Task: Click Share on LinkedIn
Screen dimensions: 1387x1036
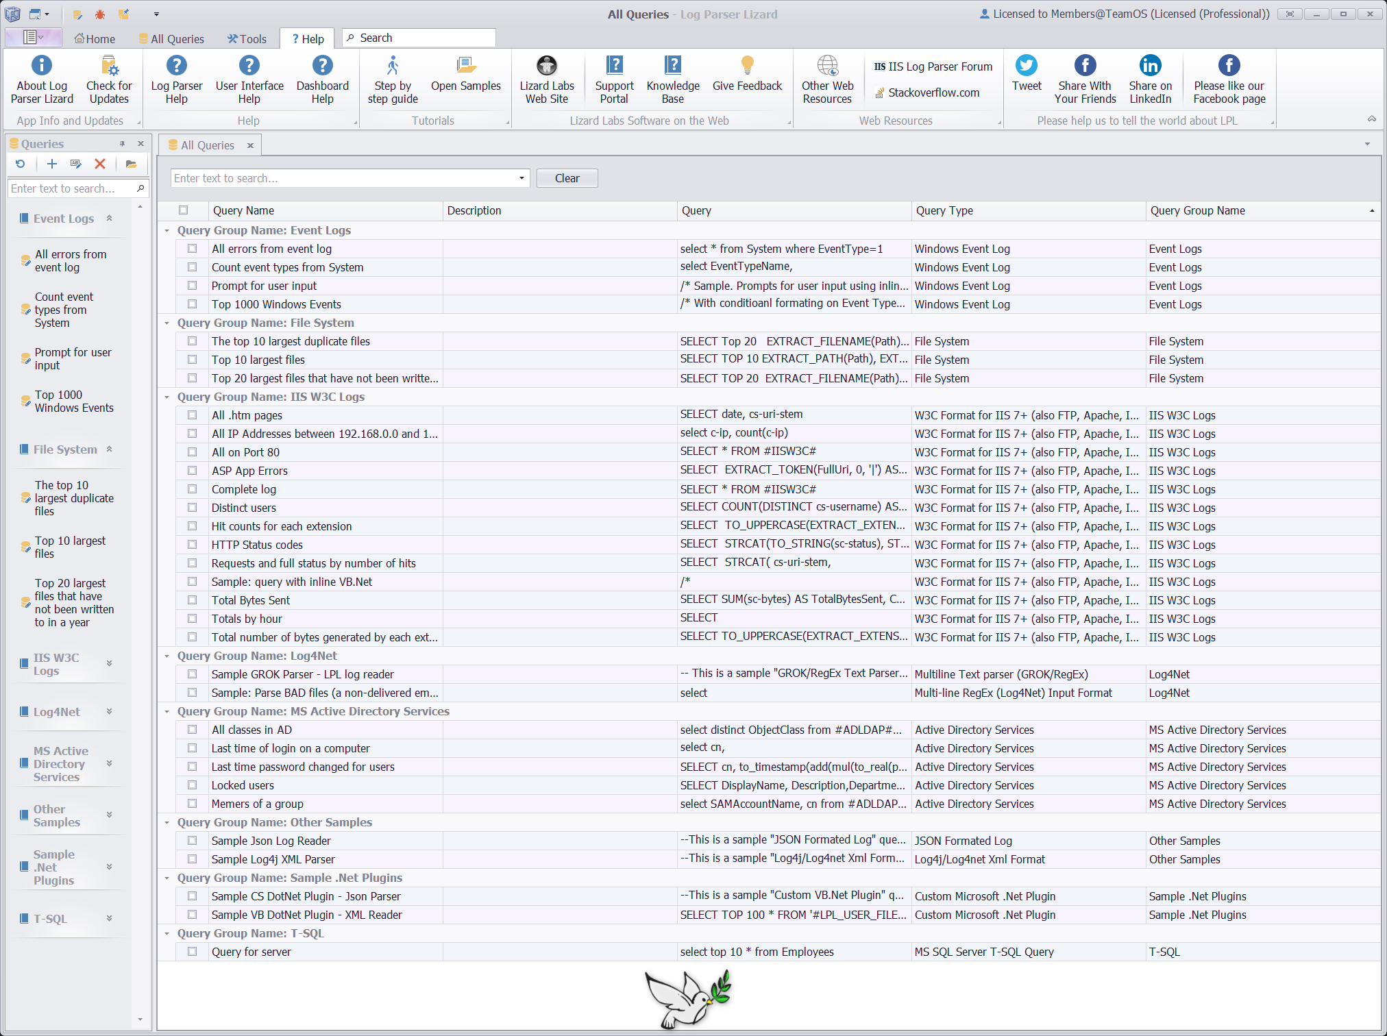Action: [1151, 79]
